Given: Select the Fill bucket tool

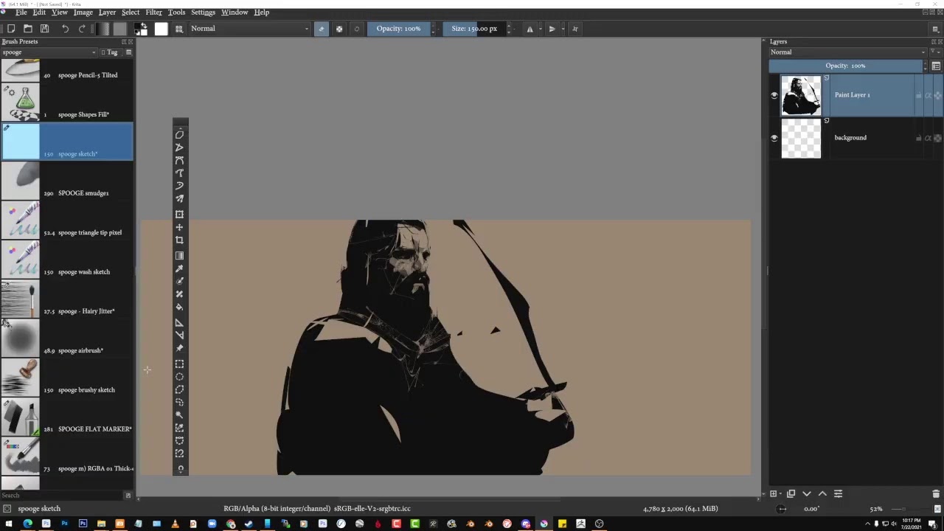Looking at the screenshot, I should (x=179, y=308).
